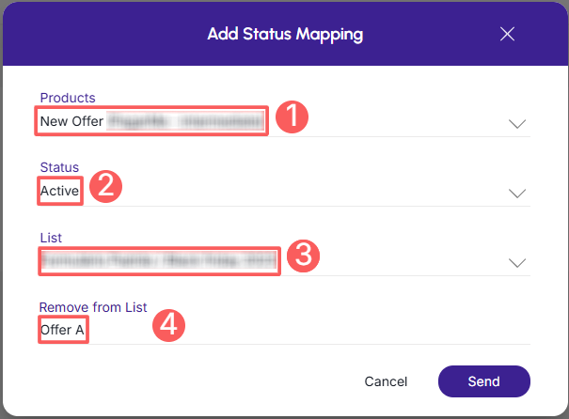Click the Remove from List label

93,307
